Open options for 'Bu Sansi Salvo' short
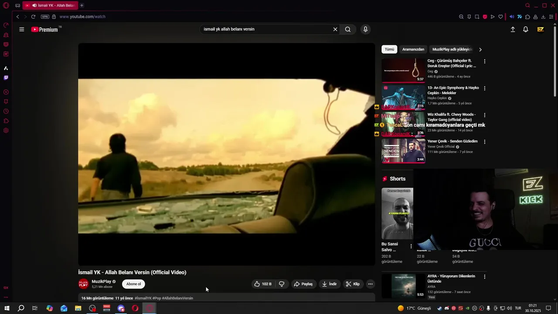 tap(411, 246)
